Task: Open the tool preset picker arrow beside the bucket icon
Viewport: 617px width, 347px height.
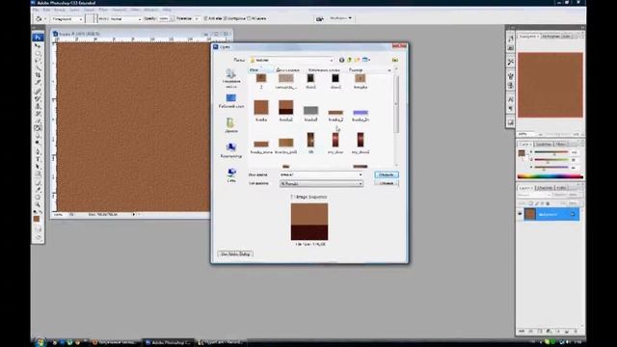Action: point(45,18)
